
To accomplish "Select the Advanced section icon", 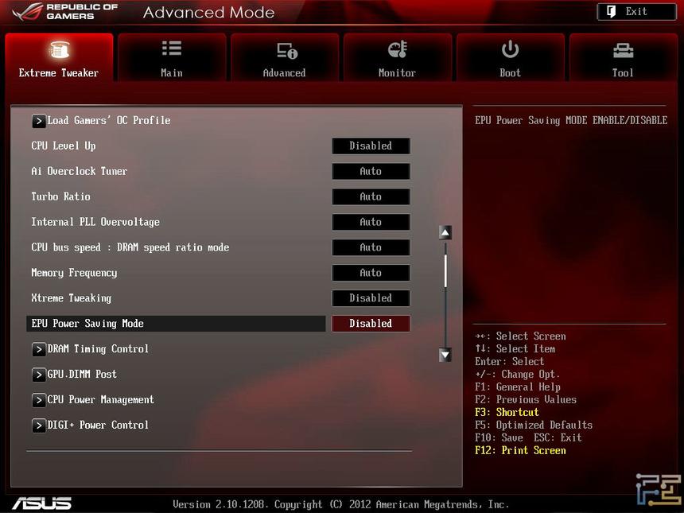I will coord(284,50).
